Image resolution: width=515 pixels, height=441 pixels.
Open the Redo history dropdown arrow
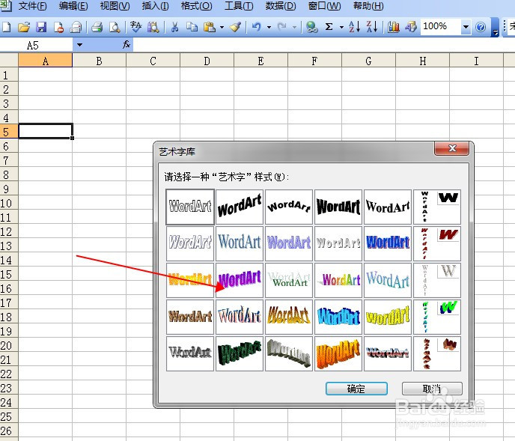(x=295, y=27)
